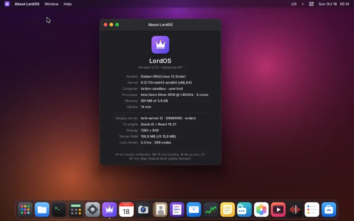Click the US keyboard layout indicator

pos(294,4)
